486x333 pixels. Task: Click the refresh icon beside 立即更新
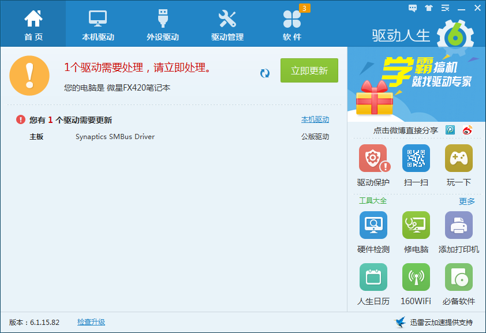point(265,73)
